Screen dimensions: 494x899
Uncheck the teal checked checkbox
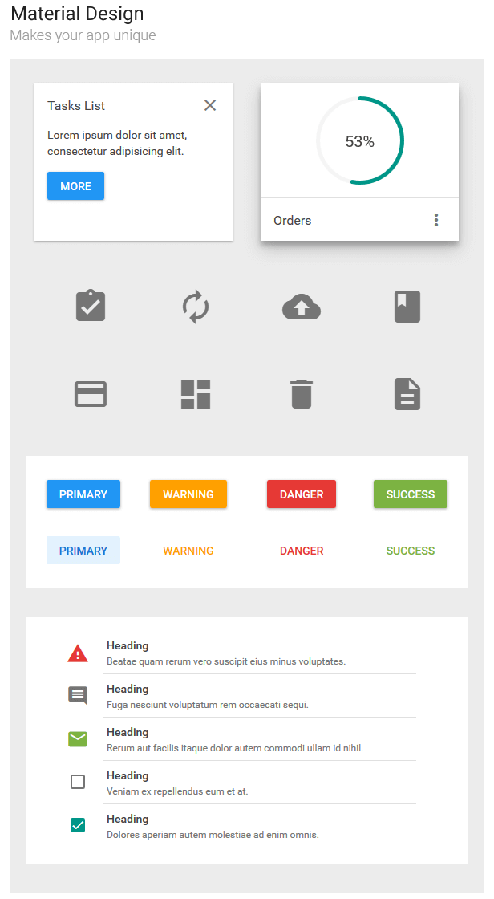77,825
